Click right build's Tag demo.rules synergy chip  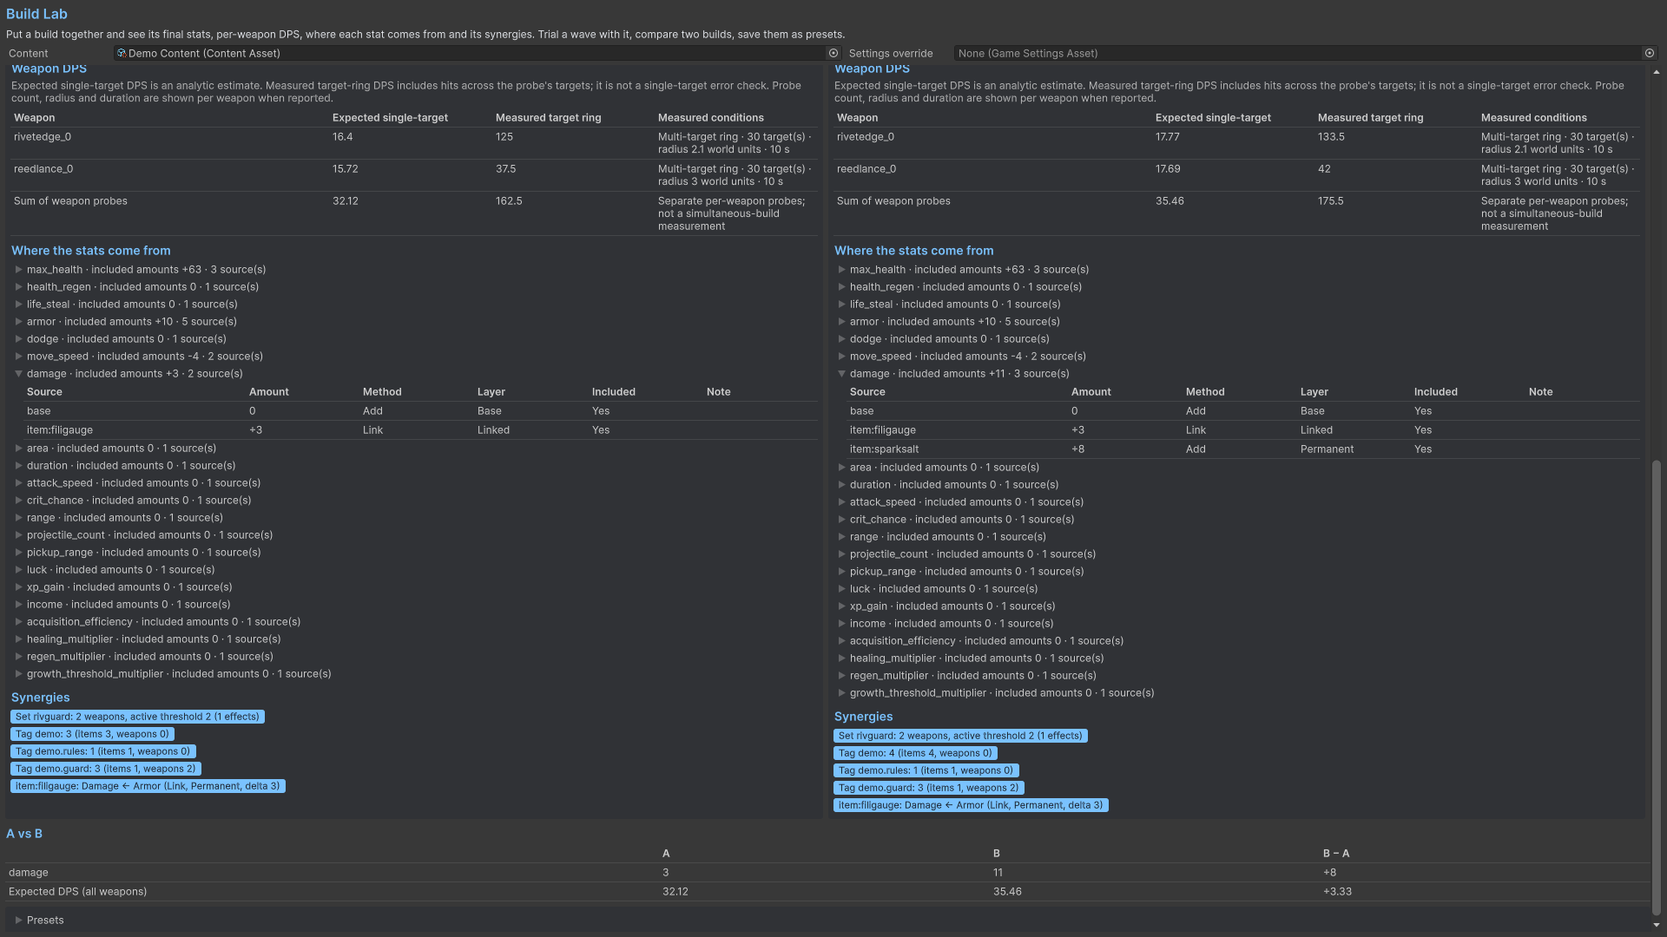point(926,770)
